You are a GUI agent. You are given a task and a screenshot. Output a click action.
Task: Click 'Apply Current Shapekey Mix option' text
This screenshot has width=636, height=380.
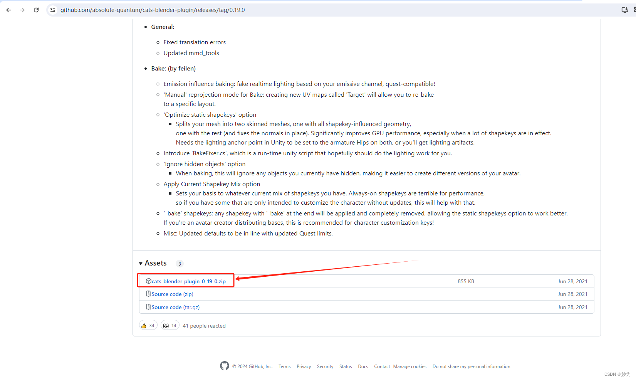point(211,184)
